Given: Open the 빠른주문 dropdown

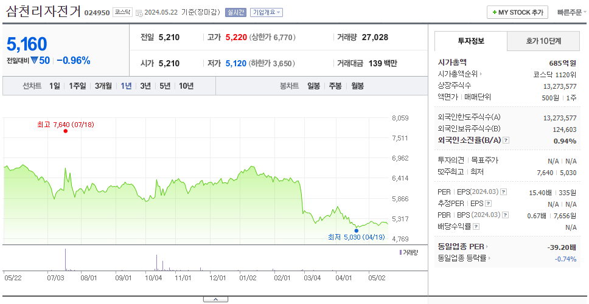Looking at the screenshot, I should (572, 12).
